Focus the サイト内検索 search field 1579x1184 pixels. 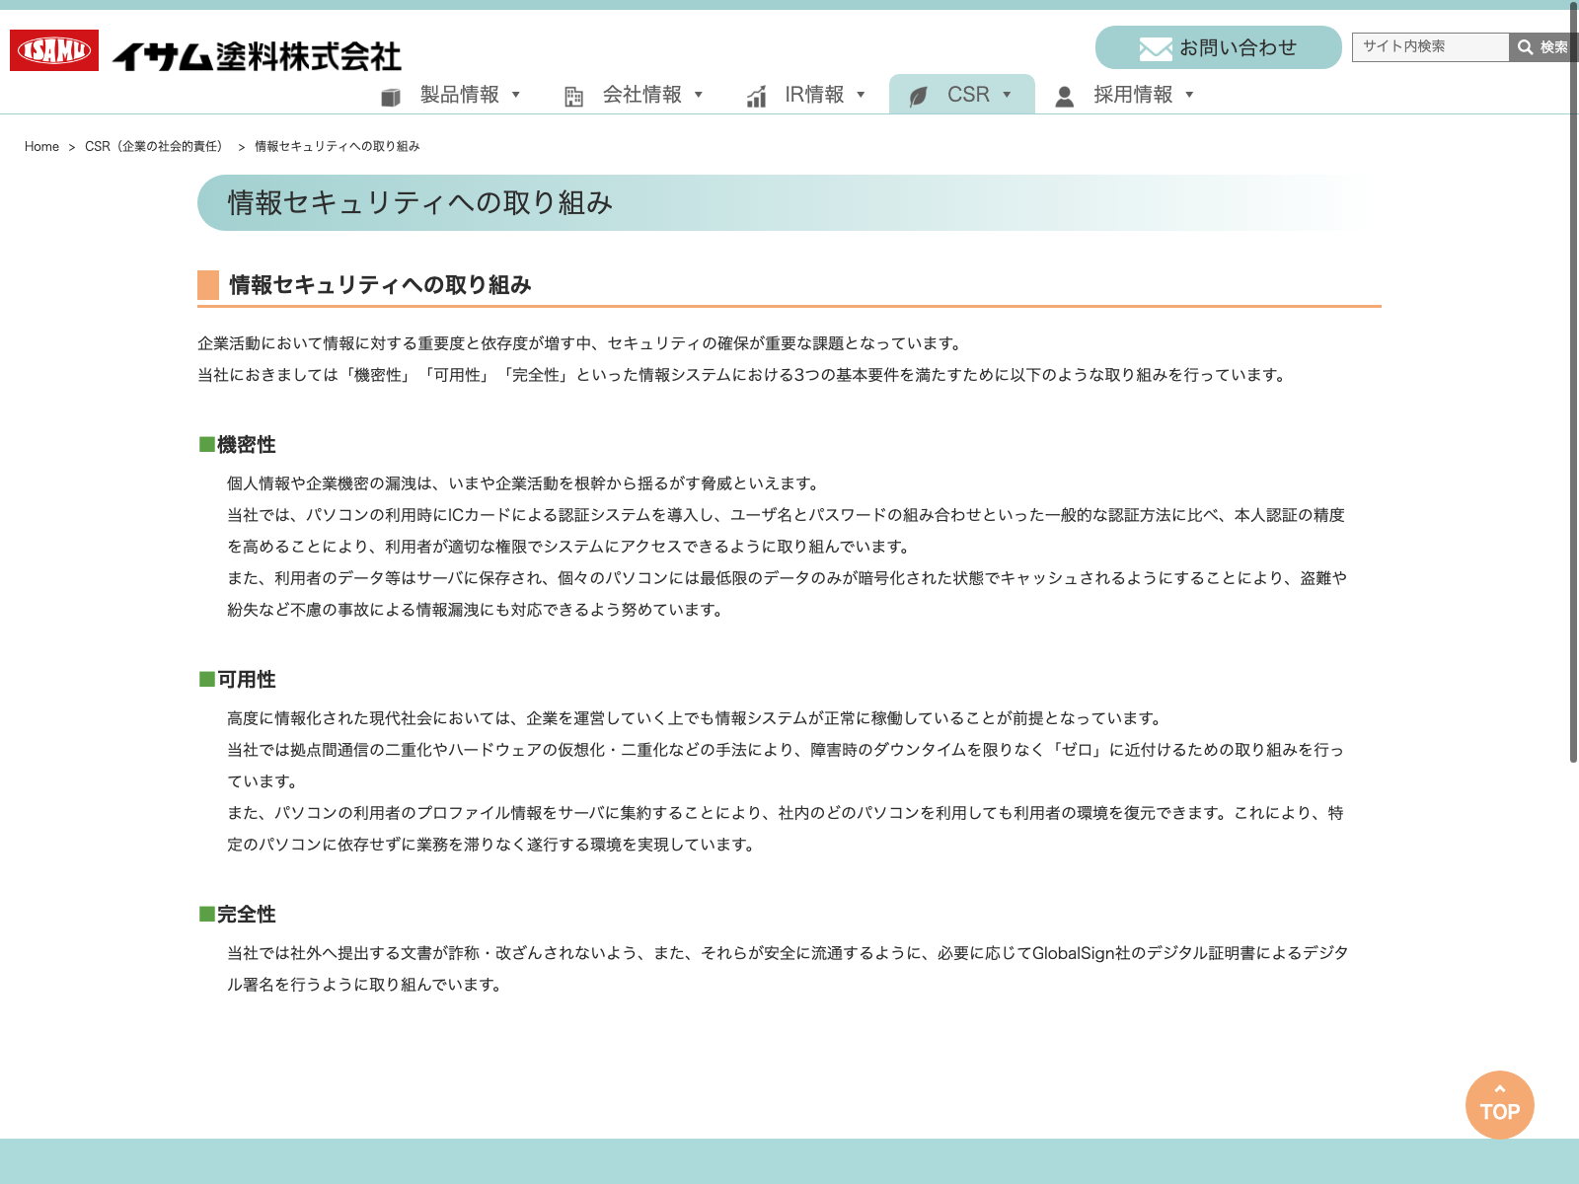pos(1429,47)
